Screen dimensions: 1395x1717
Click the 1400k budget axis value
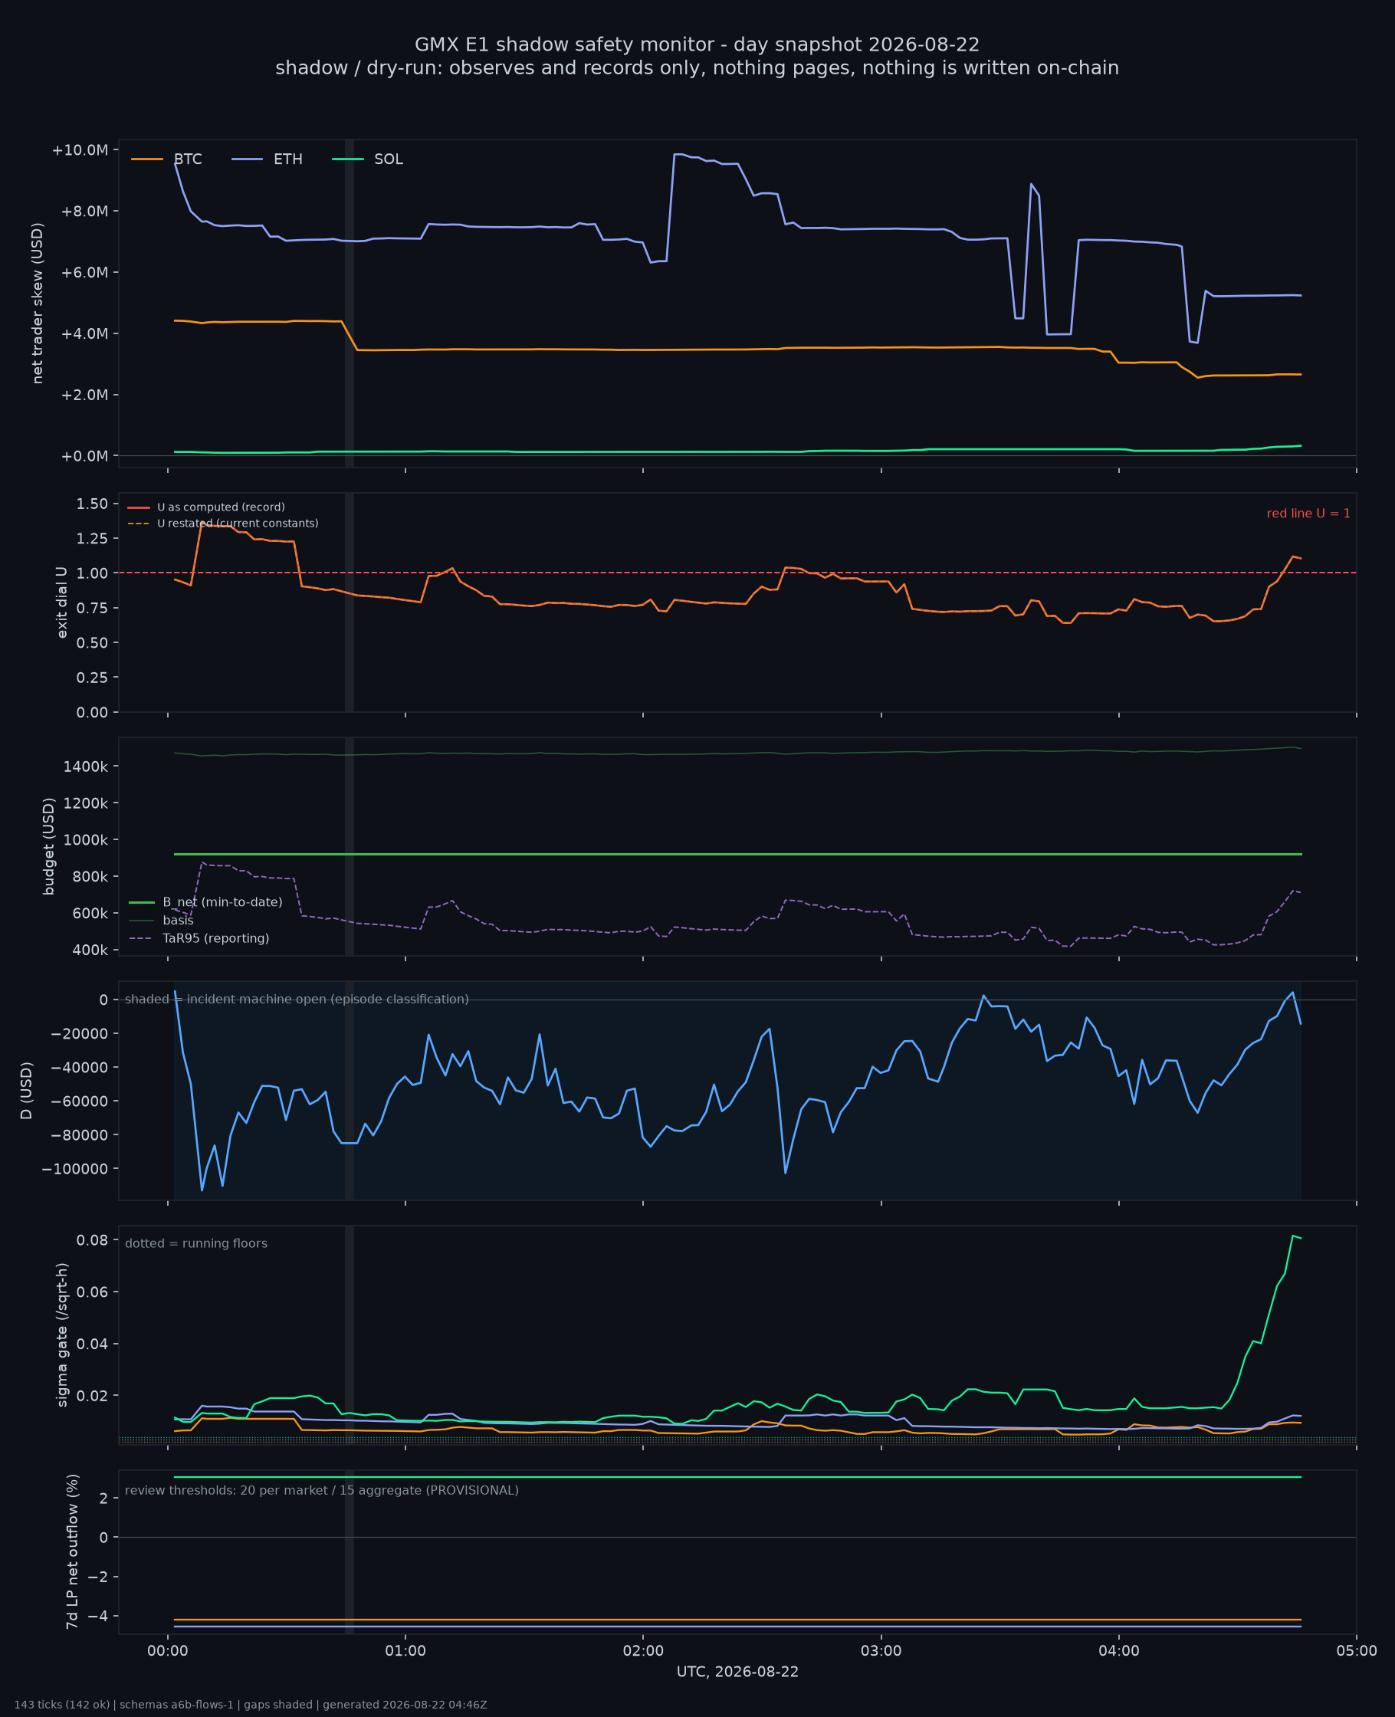click(86, 767)
